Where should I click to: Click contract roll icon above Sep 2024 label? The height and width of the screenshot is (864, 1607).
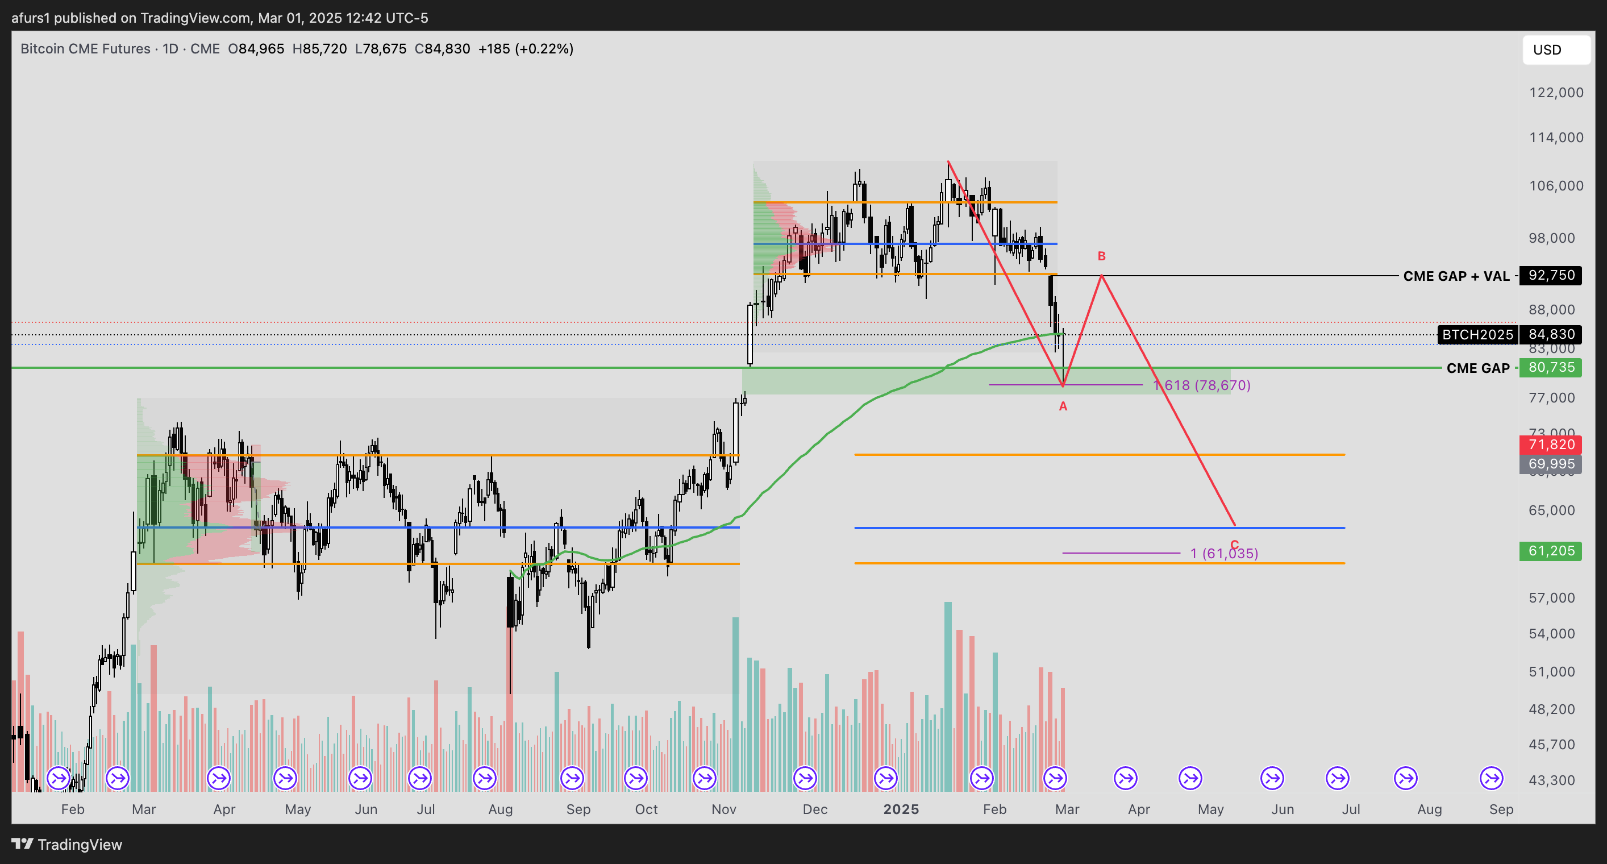(572, 778)
